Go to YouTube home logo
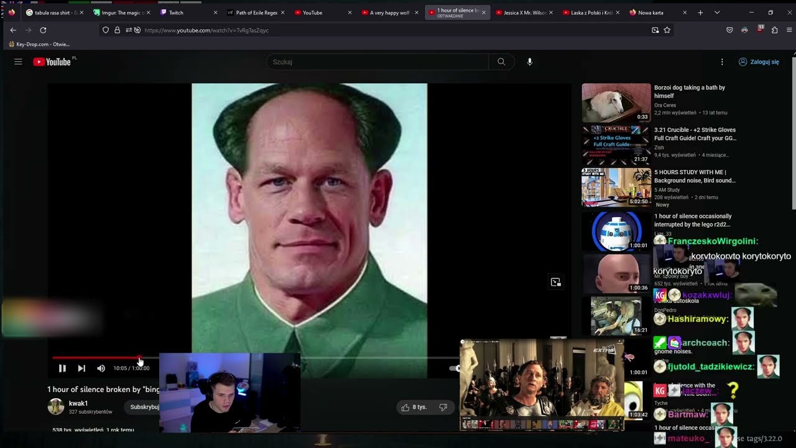 click(52, 62)
